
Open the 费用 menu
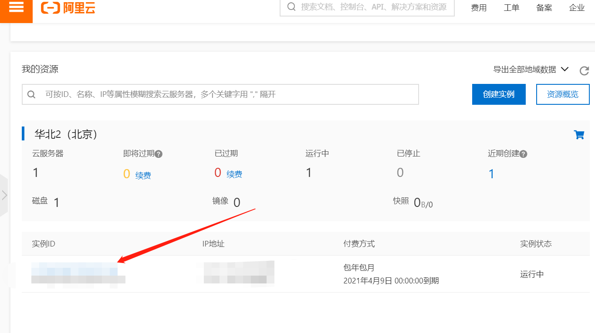tap(478, 7)
